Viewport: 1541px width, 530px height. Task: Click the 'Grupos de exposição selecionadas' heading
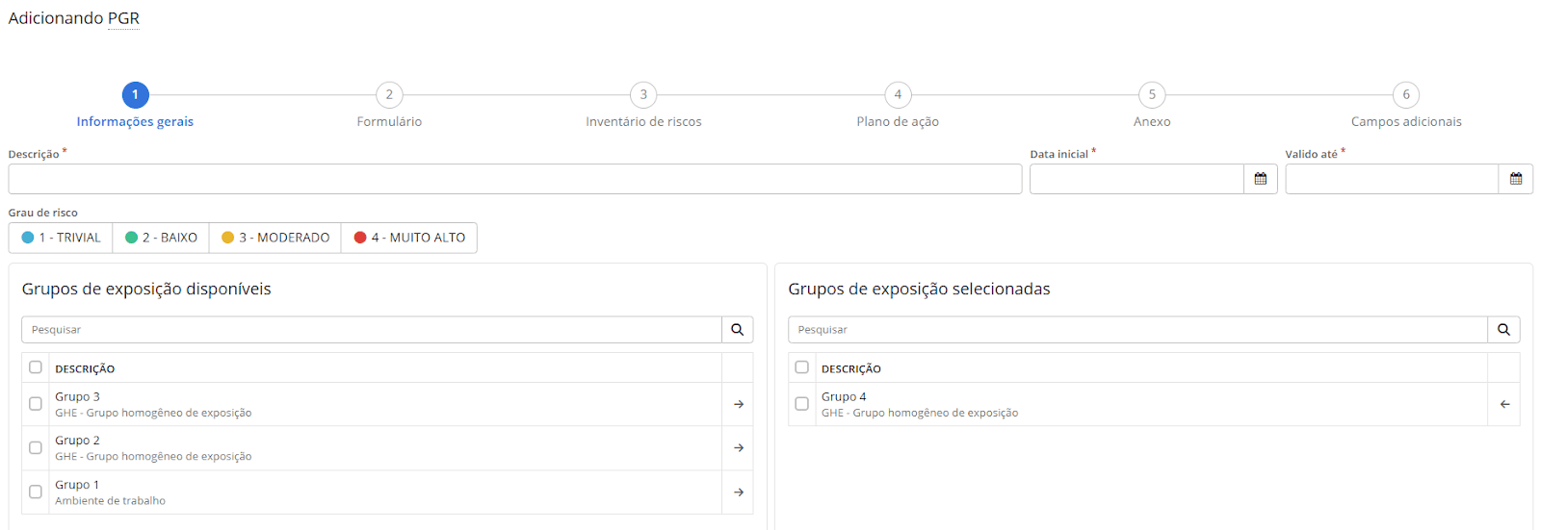pos(919,290)
